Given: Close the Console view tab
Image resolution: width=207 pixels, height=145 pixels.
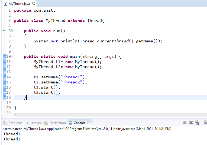Looking at the screenshot, I should [x=89, y=123].
